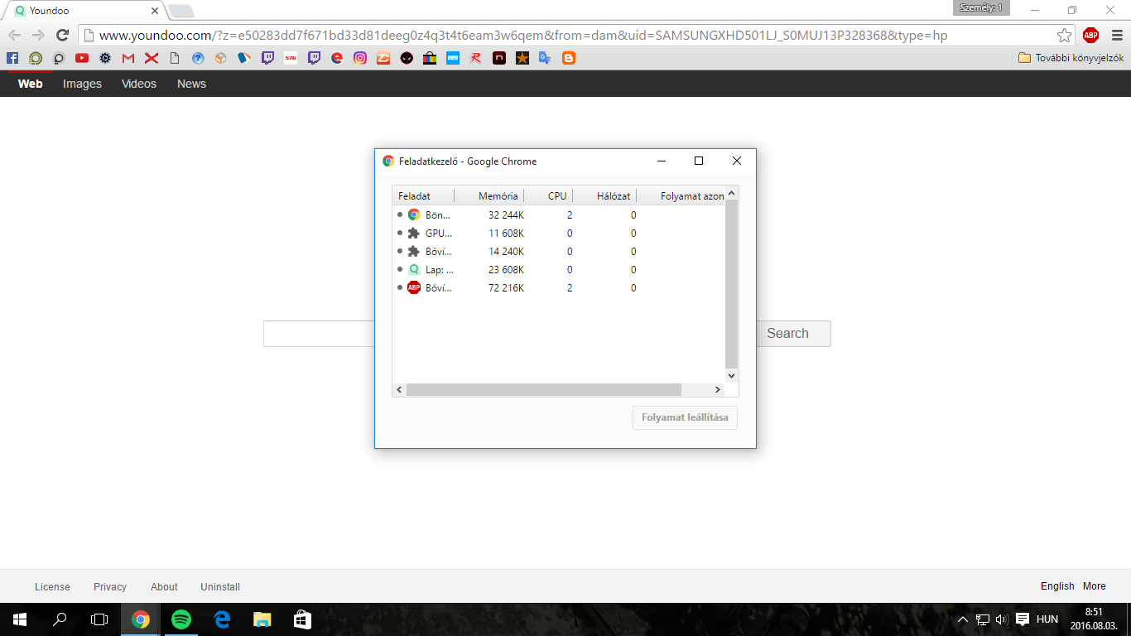The height and width of the screenshot is (636, 1131).
Task: Select the Lap: ... tab process row
Action: (x=559, y=269)
